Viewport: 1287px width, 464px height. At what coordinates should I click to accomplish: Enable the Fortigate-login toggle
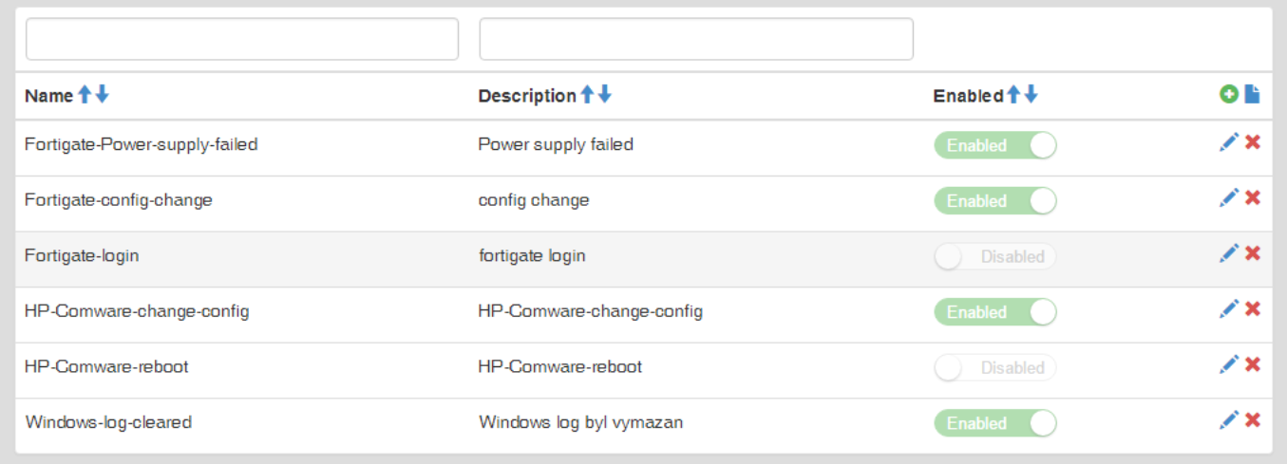(x=994, y=256)
